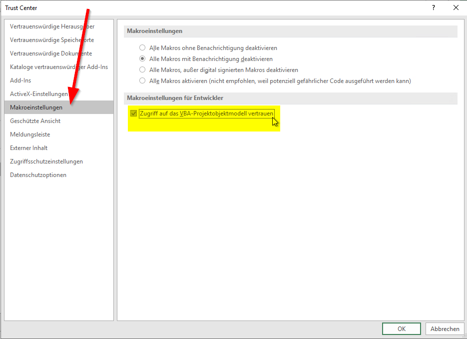Select the Add-Ins category
467x339 pixels.
[x=20, y=80]
